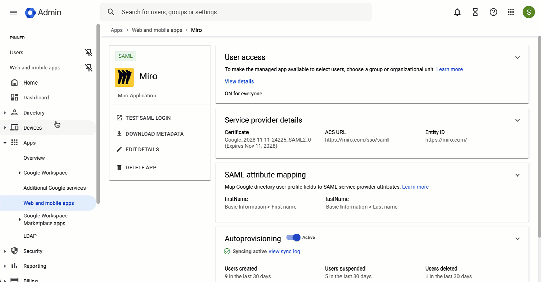Expand Google Workspace submenu arrow

coord(20,173)
